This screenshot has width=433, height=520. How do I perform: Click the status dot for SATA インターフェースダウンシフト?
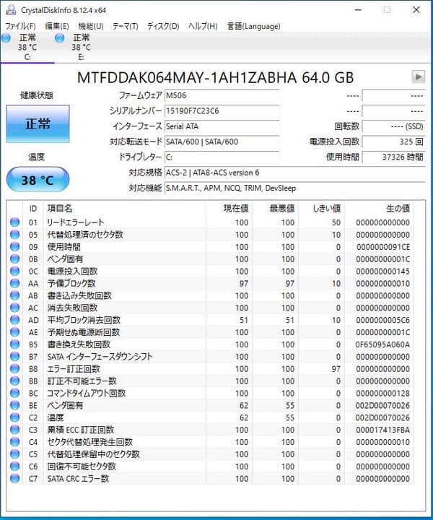[14, 357]
